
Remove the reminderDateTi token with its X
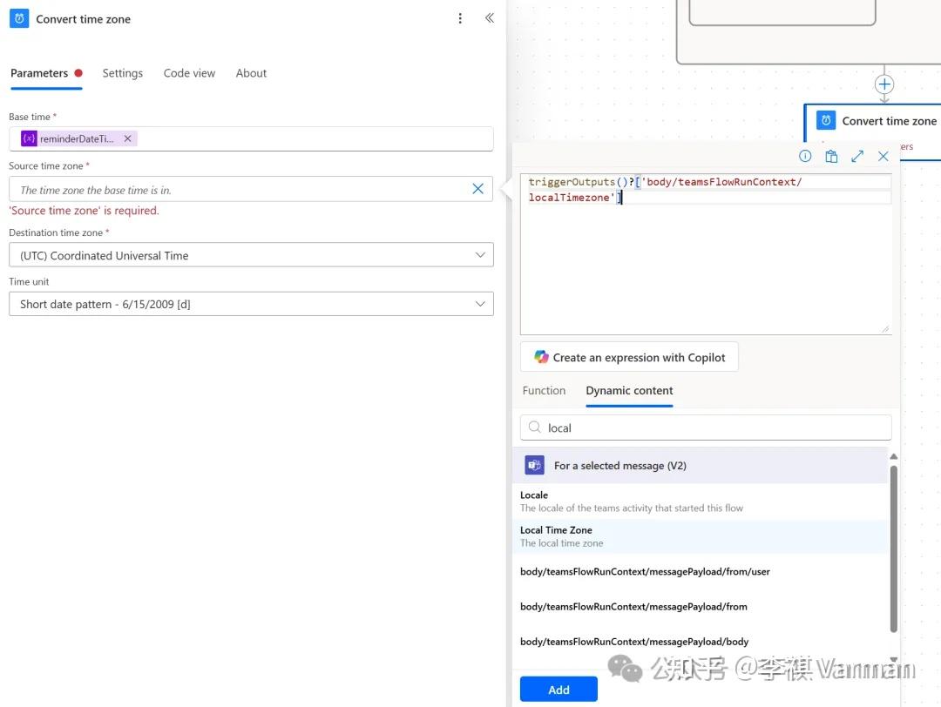128,138
